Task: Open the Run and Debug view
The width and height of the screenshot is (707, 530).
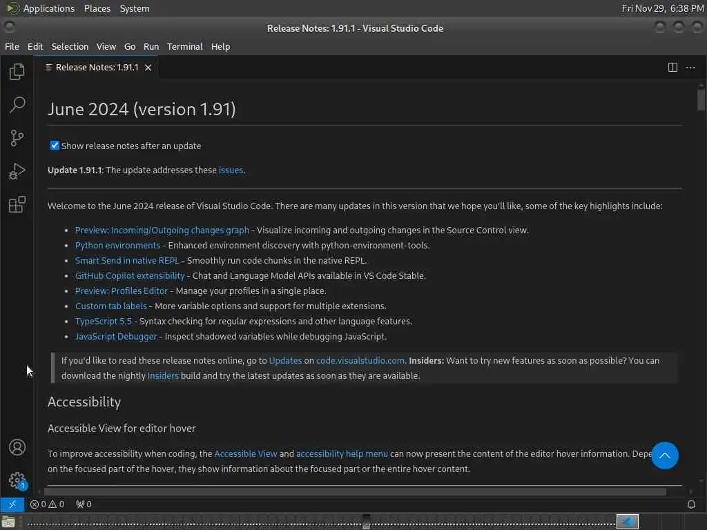Action: pyautogui.click(x=17, y=171)
